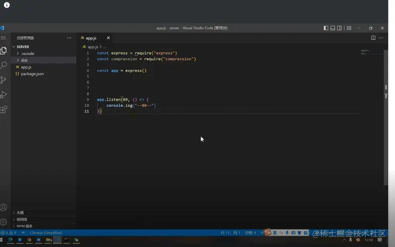Open the terminal app in taskbar
This screenshot has height=247, width=395.
click(x=67, y=239)
